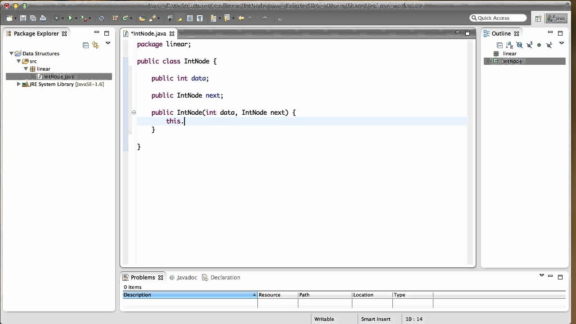Jump to Previous Annotation icon

click(x=227, y=18)
